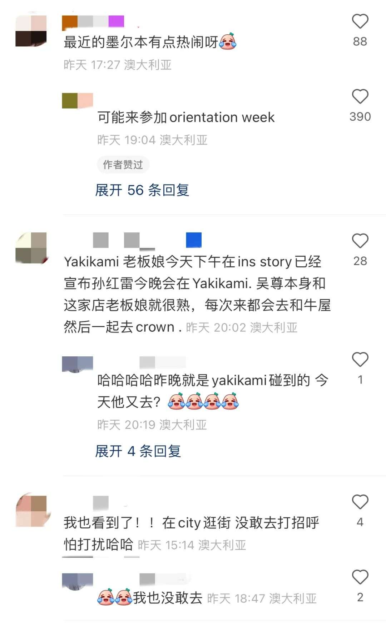Tap the 作者赞过 author-liked badge
The width and height of the screenshot is (386, 627).
click(123, 165)
